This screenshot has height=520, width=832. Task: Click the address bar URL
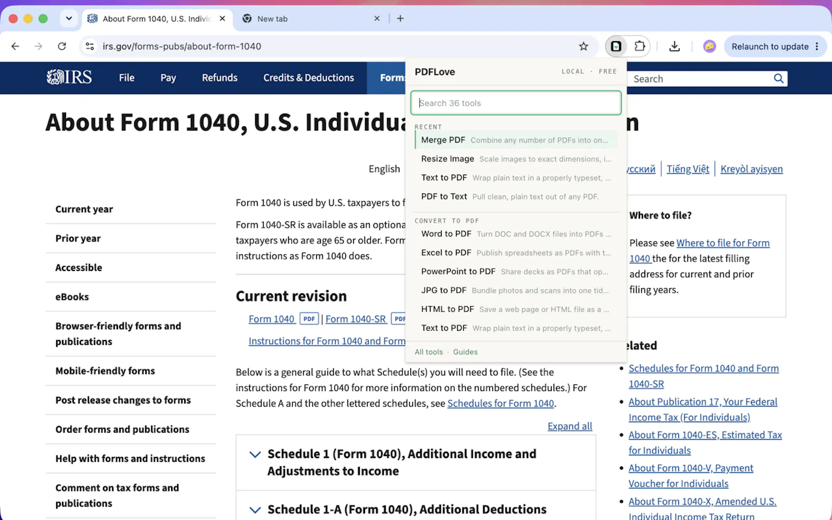[x=182, y=46]
